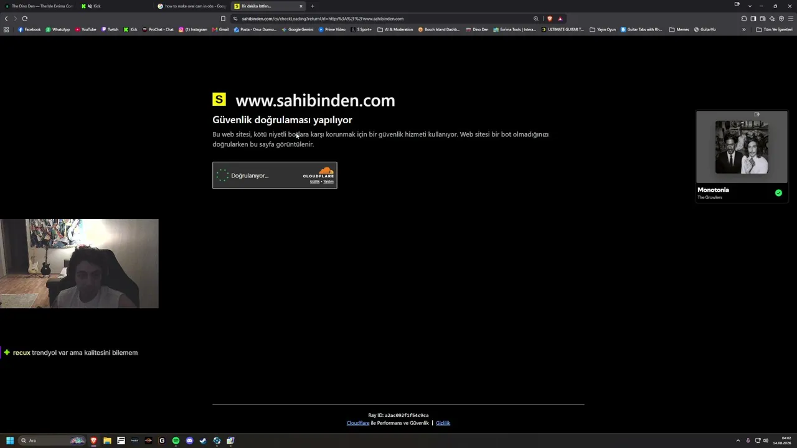Click the Doğrulanıyor Cloudflare verification widget
The image size is (797, 448).
coord(275,175)
